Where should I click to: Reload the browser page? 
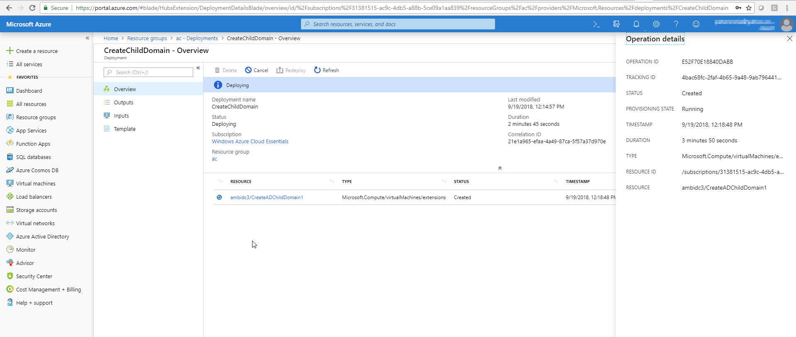(x=32, y=8)
